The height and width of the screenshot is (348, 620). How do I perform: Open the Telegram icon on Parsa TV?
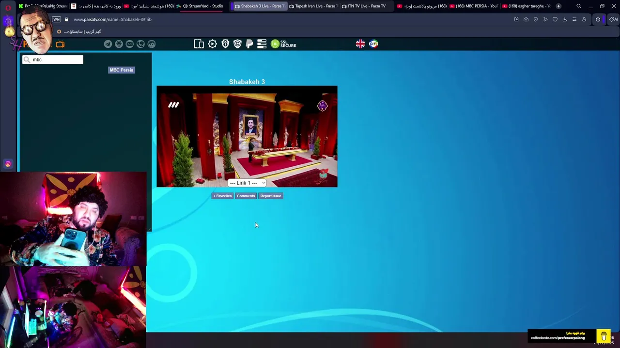[x=108, y=44]
